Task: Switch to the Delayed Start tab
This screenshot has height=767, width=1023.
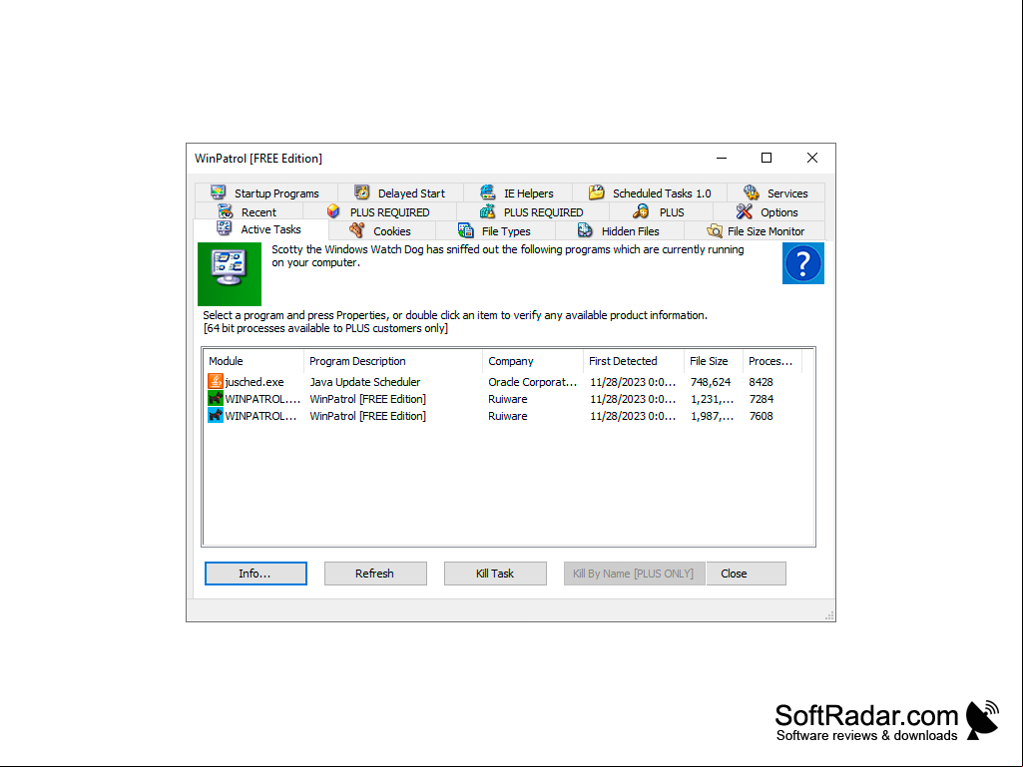Action: point(400,193)
